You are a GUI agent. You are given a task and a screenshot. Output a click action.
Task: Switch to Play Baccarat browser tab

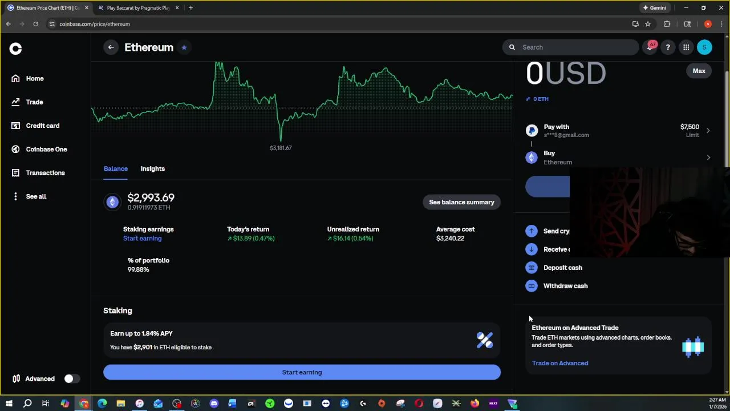138,8
